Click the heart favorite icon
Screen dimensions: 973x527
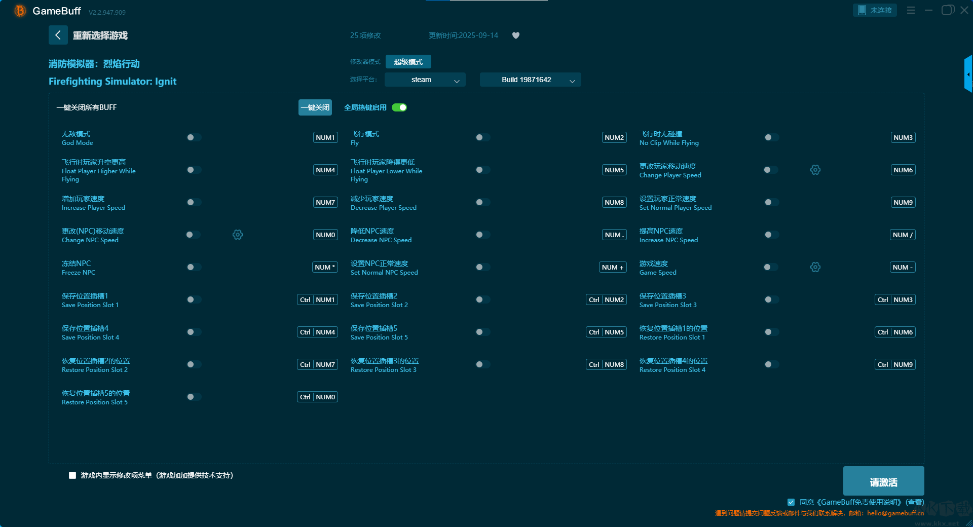pos(516,35)
